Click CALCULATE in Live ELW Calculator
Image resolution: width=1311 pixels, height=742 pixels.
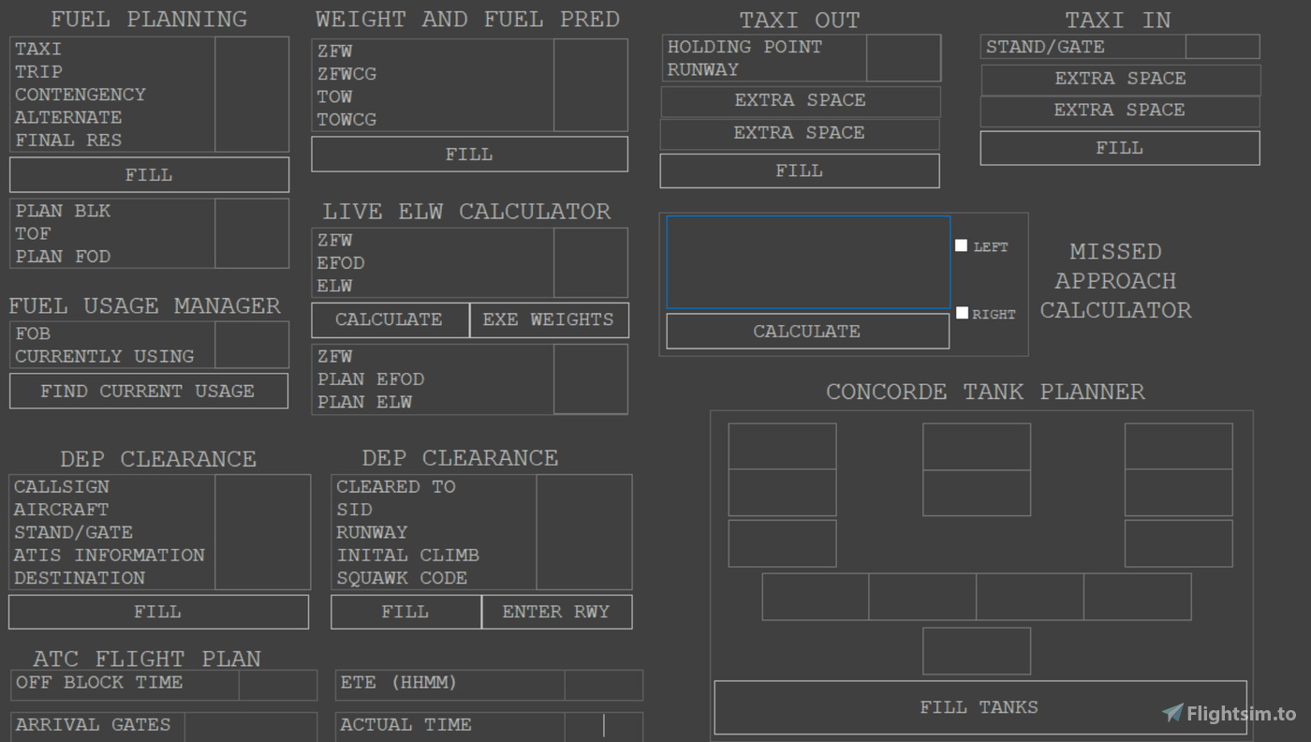[390, 319]
